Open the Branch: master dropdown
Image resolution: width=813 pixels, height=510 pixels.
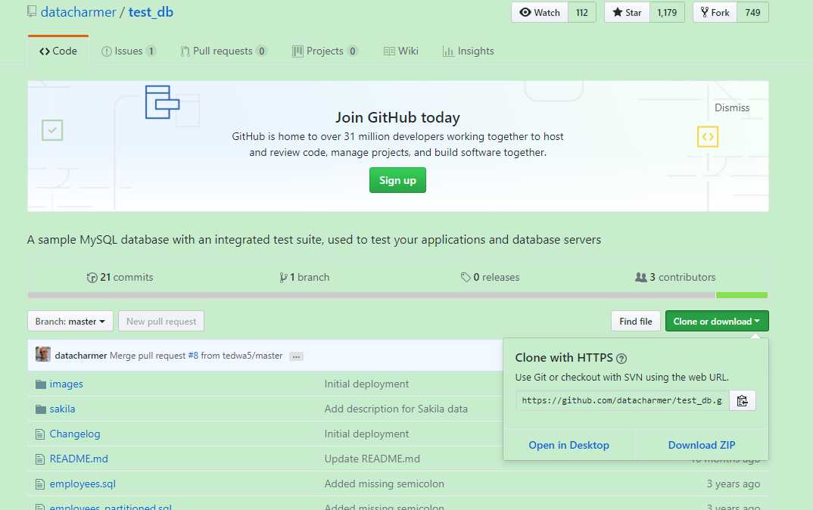pyautogui.click(x=70, y=322)
